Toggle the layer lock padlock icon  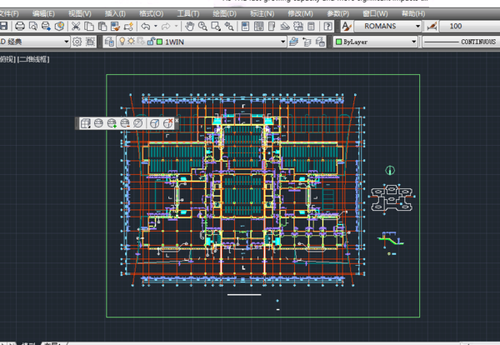click(148, 42)
